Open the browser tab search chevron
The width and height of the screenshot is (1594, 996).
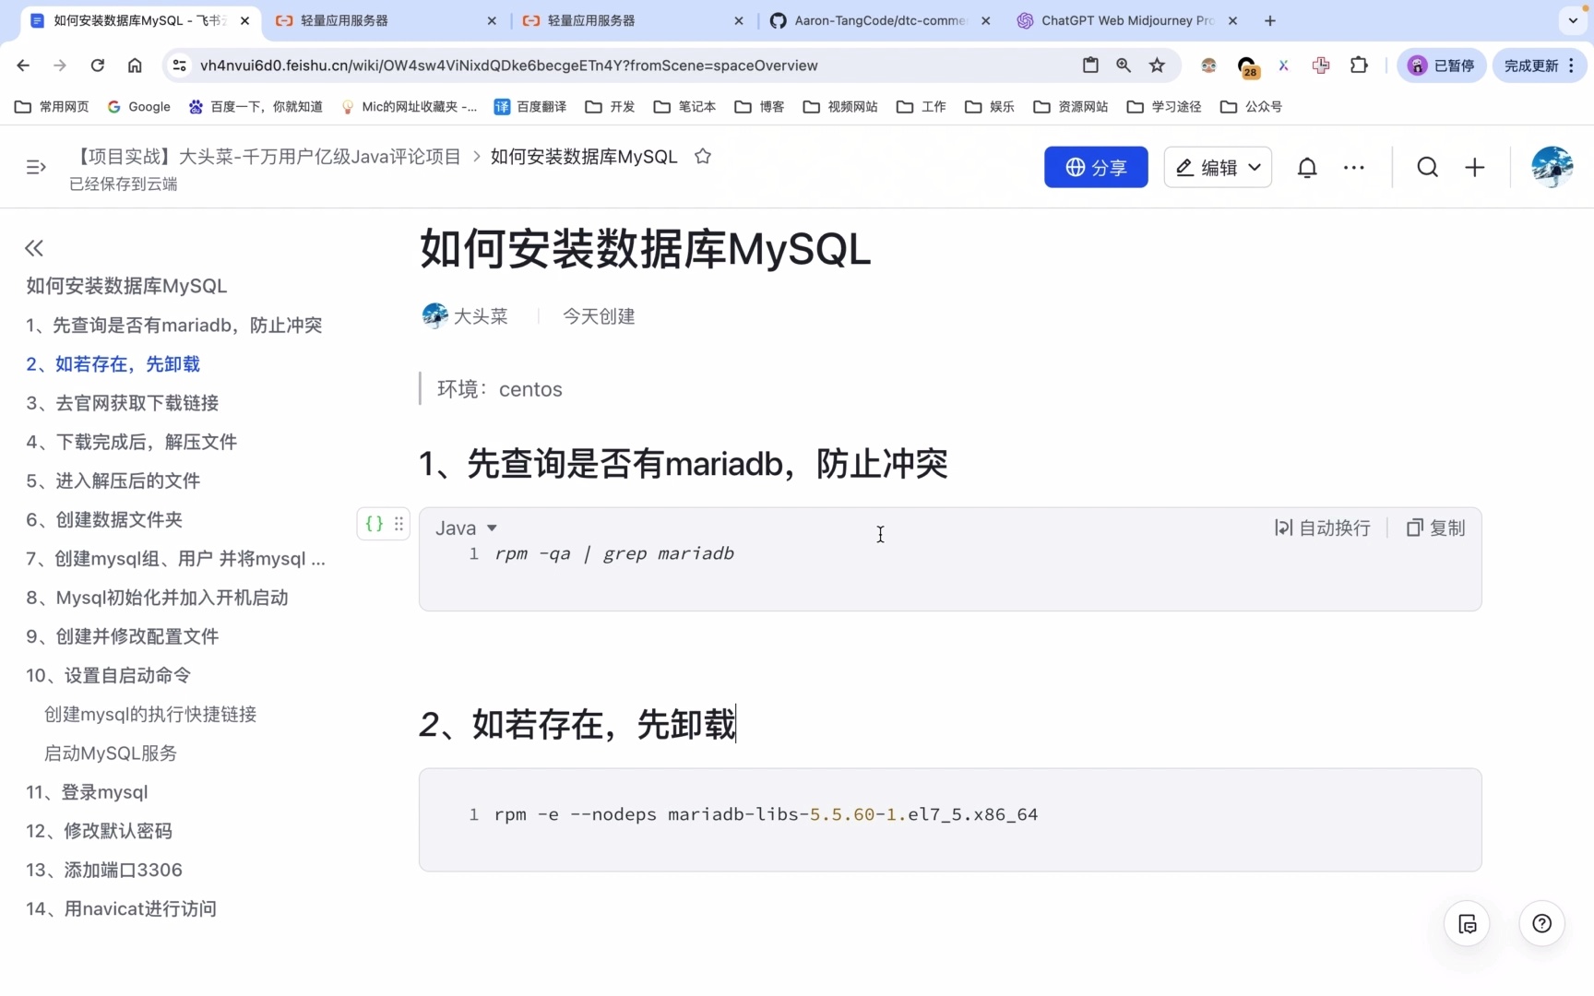pos(1573,20)
